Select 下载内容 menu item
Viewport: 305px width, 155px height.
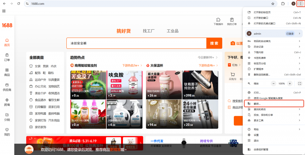[x=274, y=53]
